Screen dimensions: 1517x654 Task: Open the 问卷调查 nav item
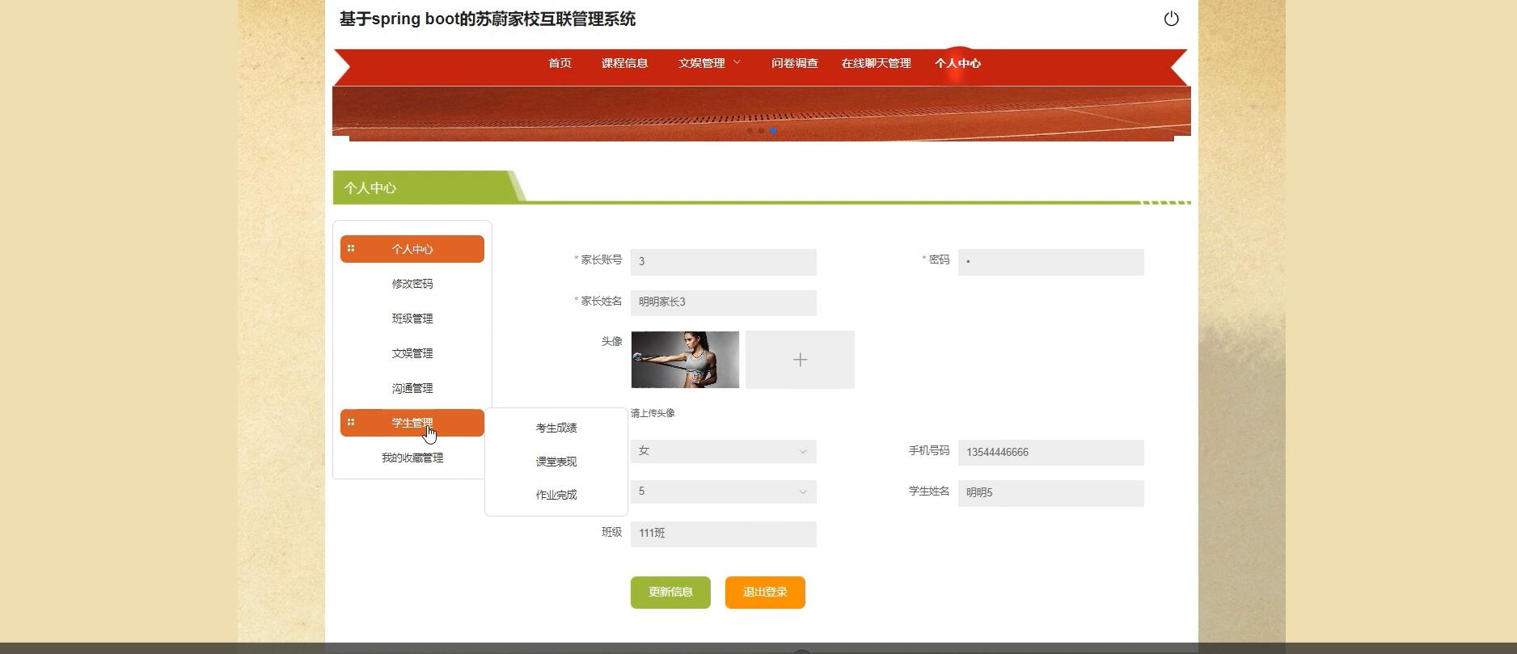794,63
